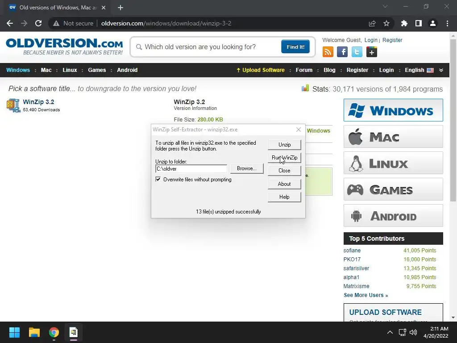The height and width of the screenshot is (343, 457).
Task: Click in the Unzip to folder field
Action: pyautogui.click(x=191, y=168)
